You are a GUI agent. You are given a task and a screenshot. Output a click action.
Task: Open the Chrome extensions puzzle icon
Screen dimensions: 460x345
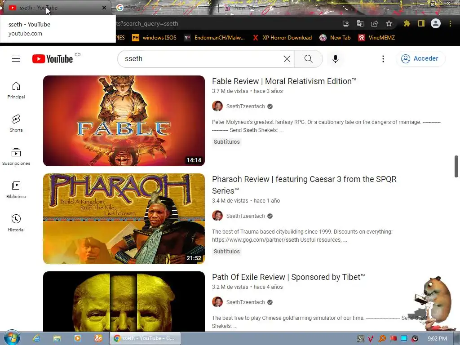coord(407,23)
